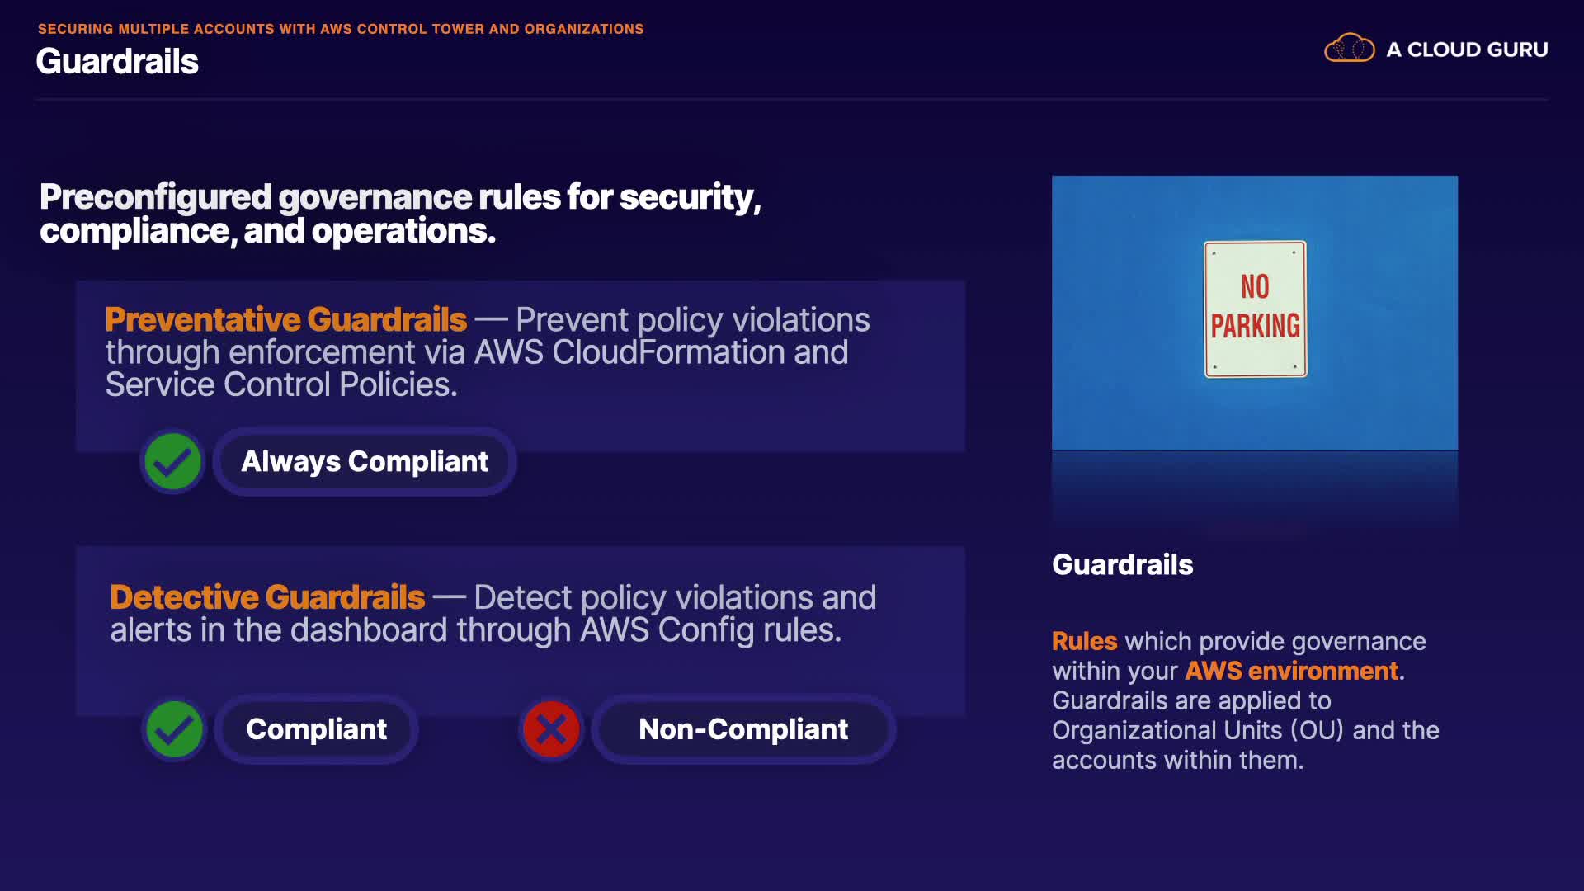This screenshot has width=1584, height=891.
Task: Click the Guardrails slide title at top left
Action: click(x=117, y=62)
